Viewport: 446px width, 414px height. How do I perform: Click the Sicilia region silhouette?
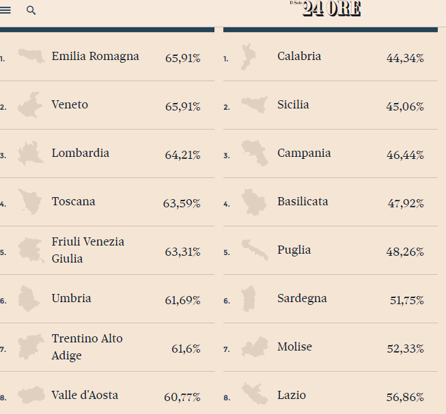(x=255, y=104)
